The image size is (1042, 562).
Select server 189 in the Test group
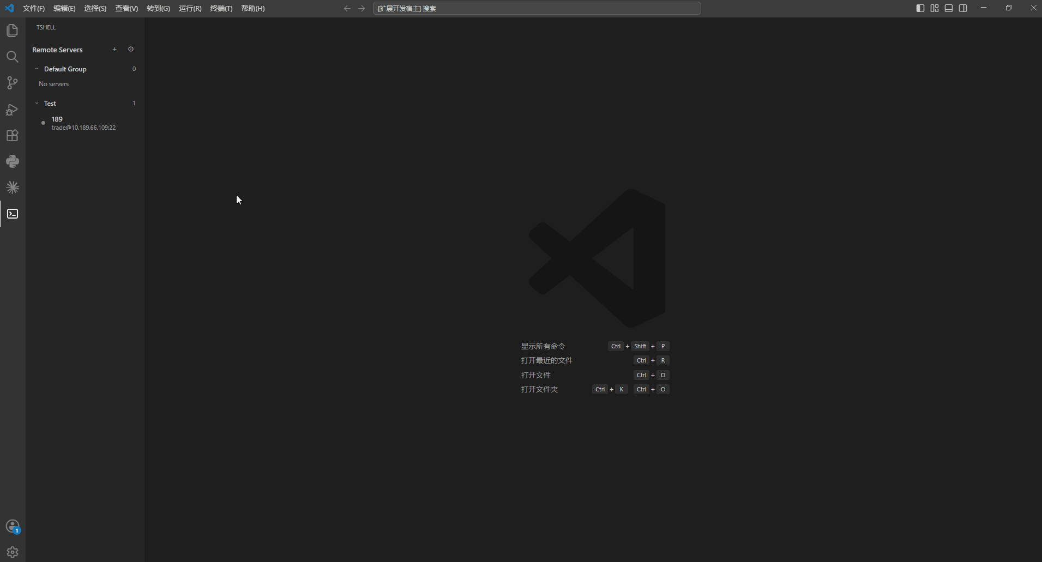pyautogui.click(x=85, y=123)
